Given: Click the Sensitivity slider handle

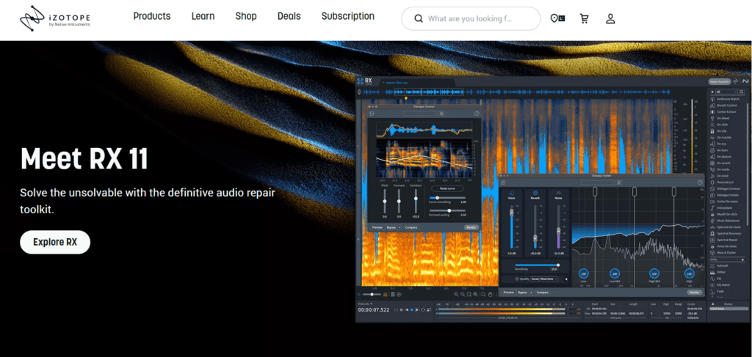Looking at the screenshot, I should click(558, 265).
